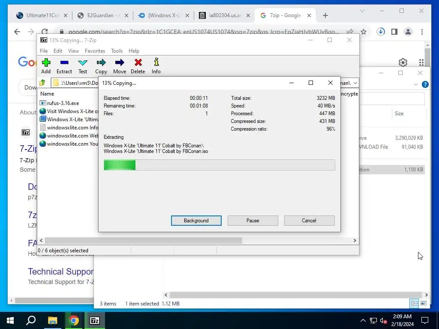Open 7-Zip Edit menu
439x329 pixels.
(58, 51)
